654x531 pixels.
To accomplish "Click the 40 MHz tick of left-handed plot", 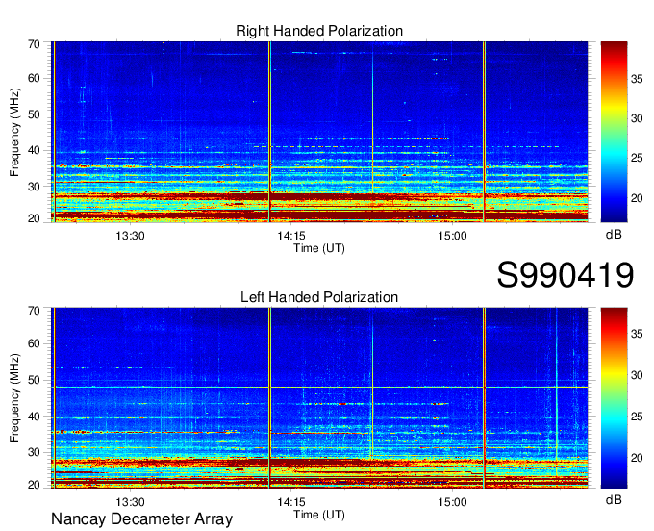I will point(34,417).
